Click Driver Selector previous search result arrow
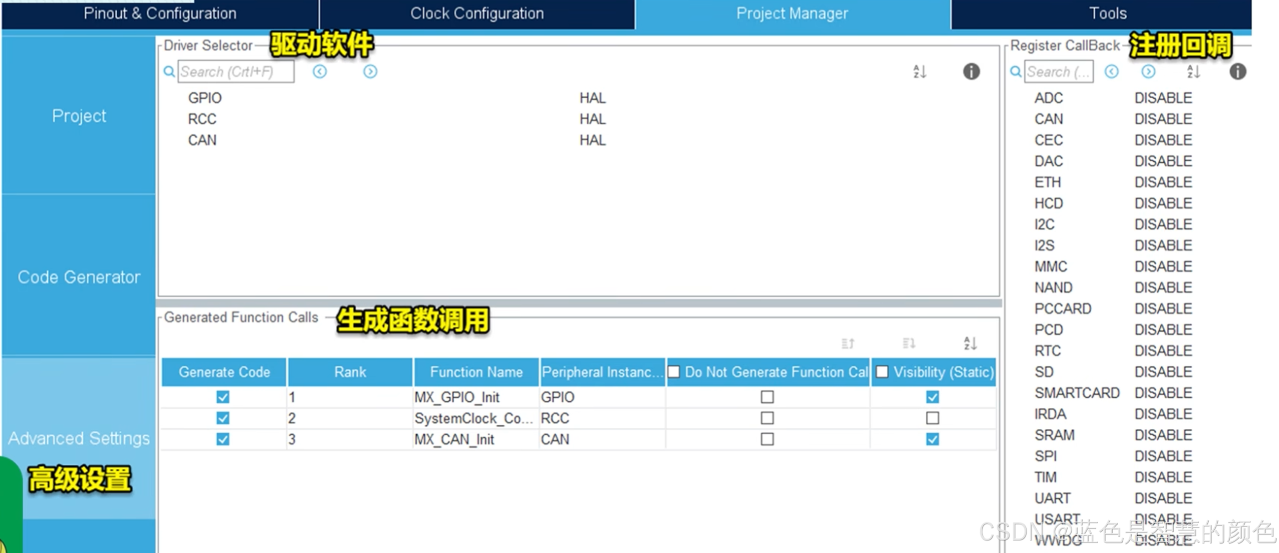Viewport: 1279px width, 553px height. pyautogui.click(x=320, y=72)
